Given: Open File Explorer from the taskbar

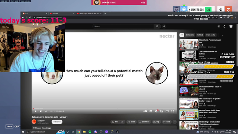Looking at the screenshot, I should point(84,132).
